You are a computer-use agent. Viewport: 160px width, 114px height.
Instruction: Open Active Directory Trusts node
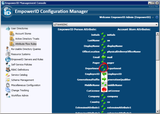pyautogui.click(x=27, y=39)
